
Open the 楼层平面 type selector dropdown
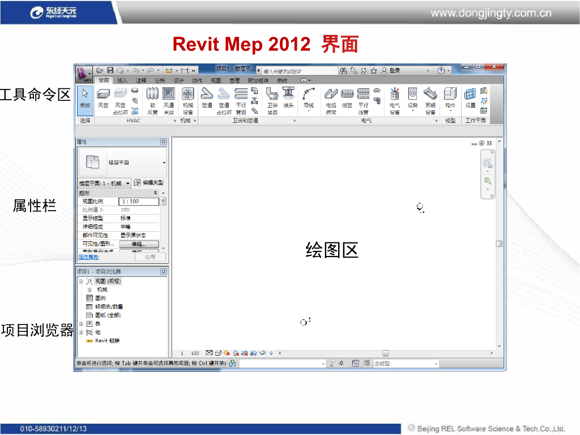click(164, 163)
